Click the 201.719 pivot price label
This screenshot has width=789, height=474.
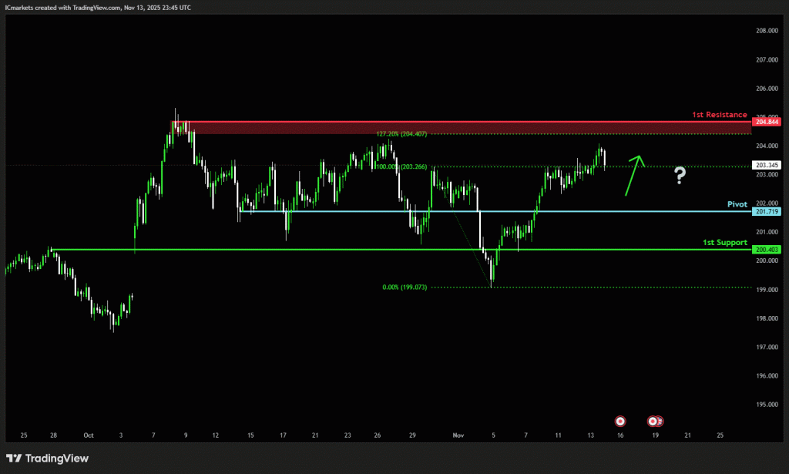(767, 211)
